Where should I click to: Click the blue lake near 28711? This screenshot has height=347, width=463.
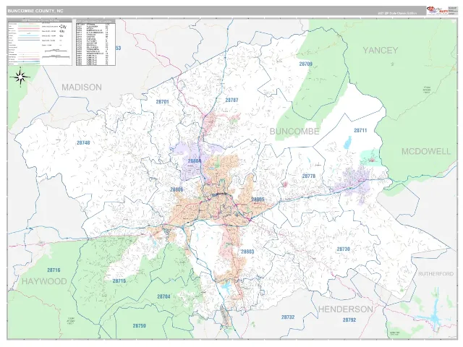click(348, 143)
